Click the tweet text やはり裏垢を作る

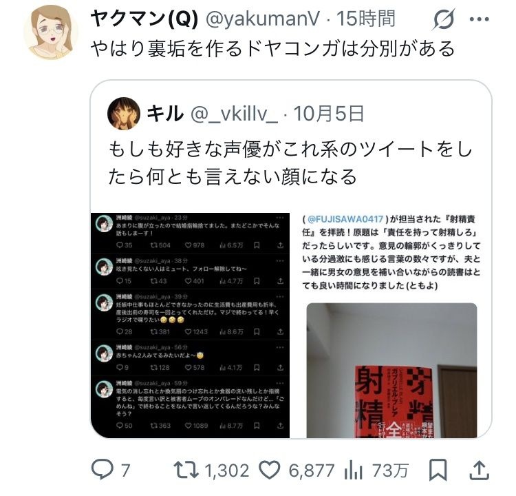tap(272, 48)
